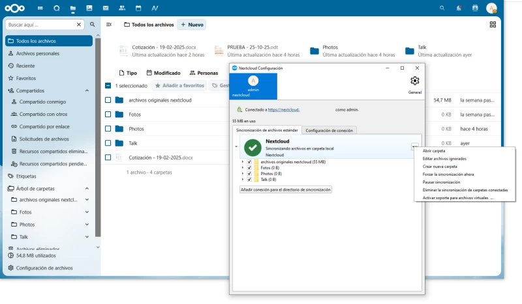Expand the Photos folder tree chevron

click(x=87, y=225)
